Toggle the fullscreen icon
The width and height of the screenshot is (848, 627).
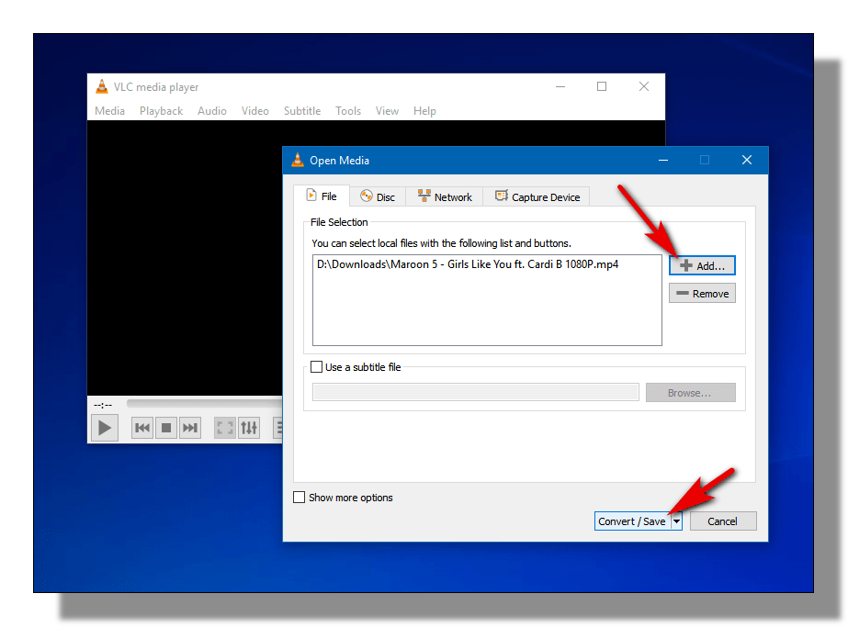(x=224, y=427)
